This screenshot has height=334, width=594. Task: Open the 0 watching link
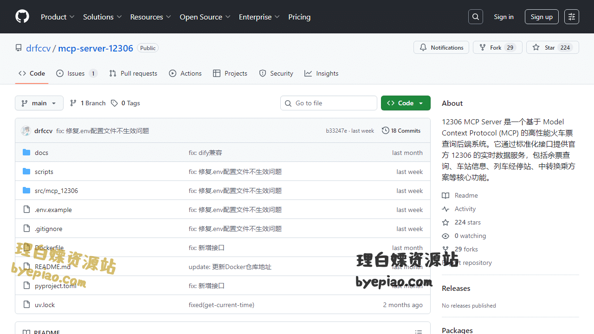pyautogui.click(x=464, y=236)
